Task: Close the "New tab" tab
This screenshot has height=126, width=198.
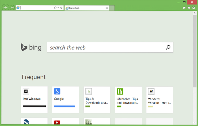Action: click(107, 8)
